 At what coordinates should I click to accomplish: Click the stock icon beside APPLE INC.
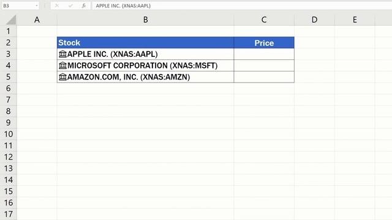point(62,54)
